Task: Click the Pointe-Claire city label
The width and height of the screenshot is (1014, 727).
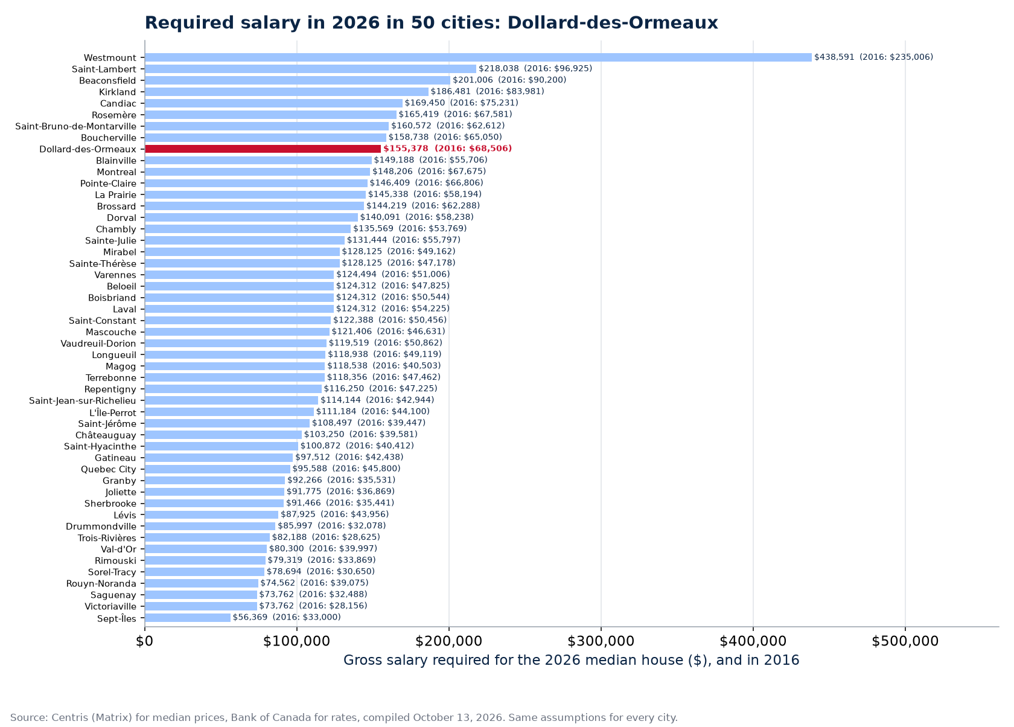Action: point(109,184)
